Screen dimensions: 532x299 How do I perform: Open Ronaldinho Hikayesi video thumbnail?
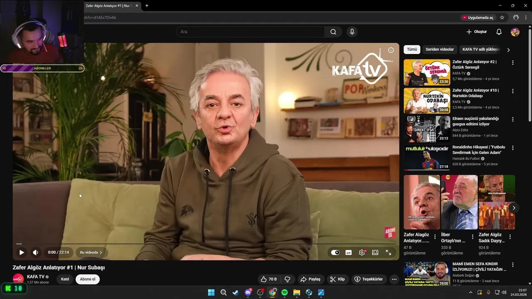[x=427, y=157]
